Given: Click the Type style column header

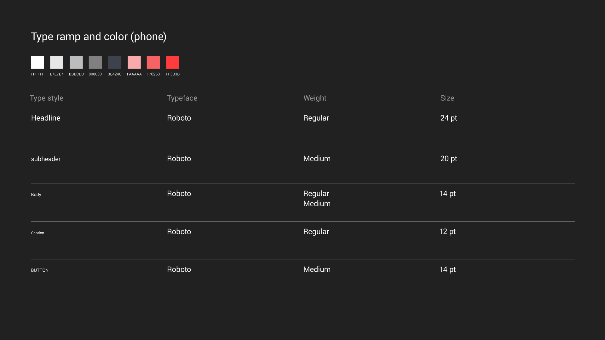Looking at the screenshot, I should tap(47, 98).
